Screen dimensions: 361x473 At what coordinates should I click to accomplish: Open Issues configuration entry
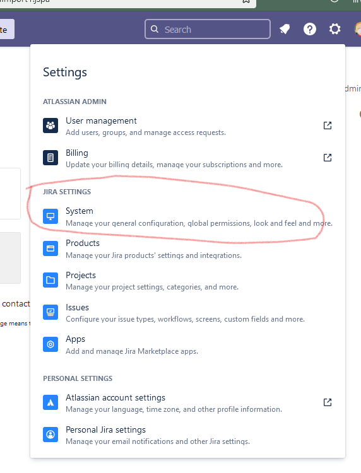pos(187,312)
